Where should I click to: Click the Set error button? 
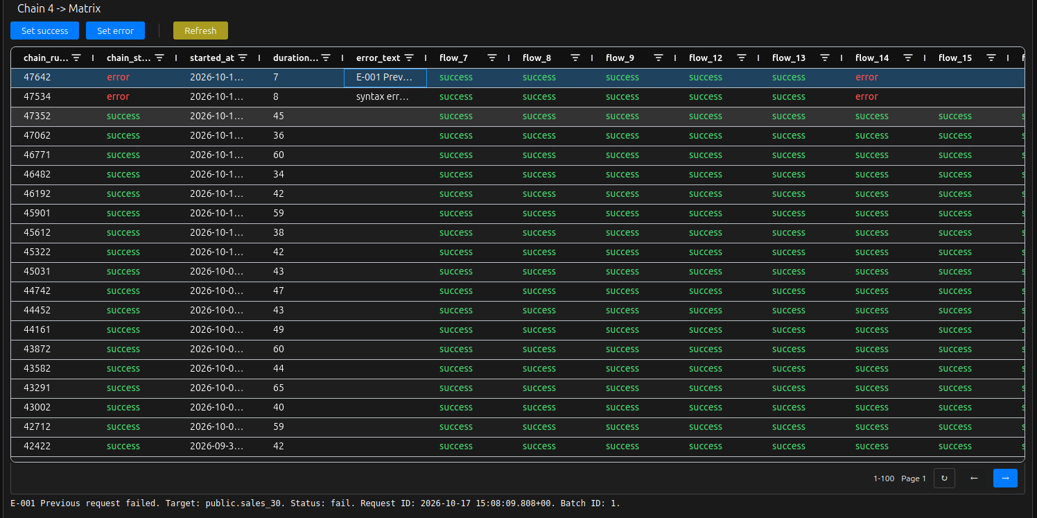coord(116,31)
